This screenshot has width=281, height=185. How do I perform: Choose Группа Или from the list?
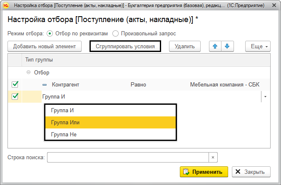click(x=65, y=123)
